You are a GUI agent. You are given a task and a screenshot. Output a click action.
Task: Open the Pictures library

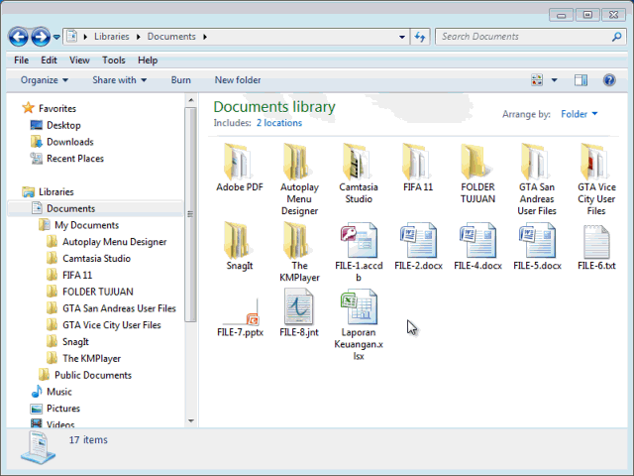(55, 409)
